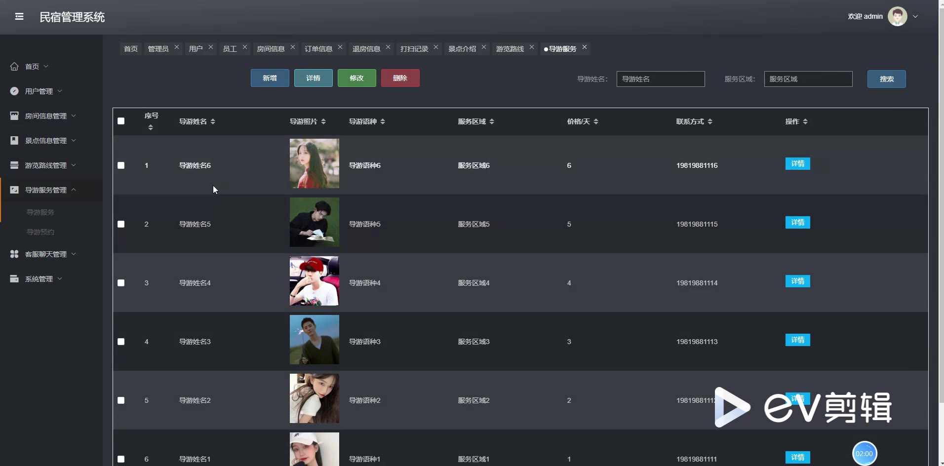Image resolution: width=944 pixels, height=466 pixels.
Task: Switch to the 首页 tab
Action: [131, 48]
